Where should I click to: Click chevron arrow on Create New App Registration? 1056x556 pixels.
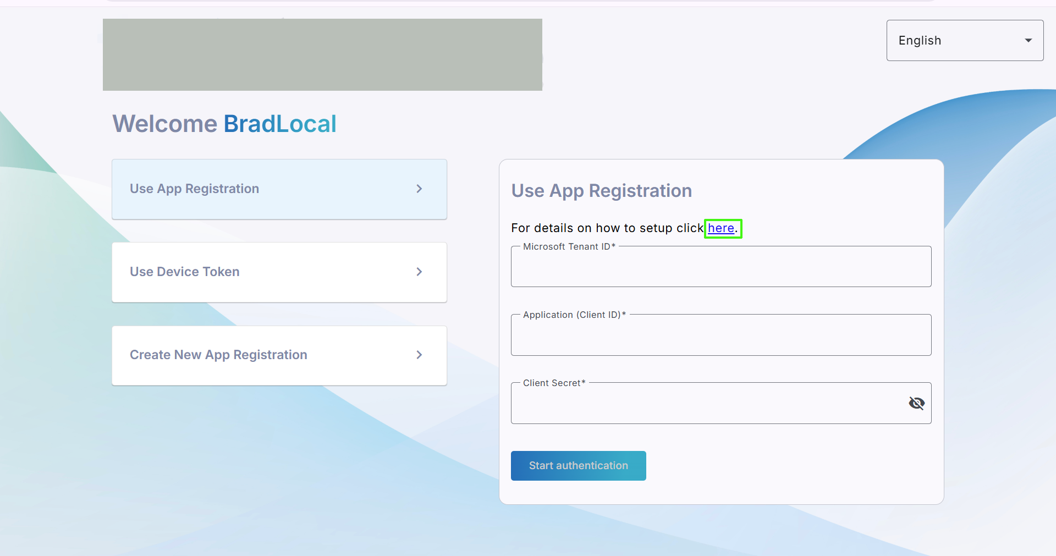[x=419, y=355]
